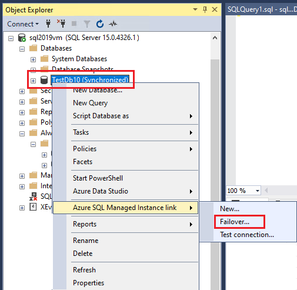
Task: Choose Start PowerShell menu entry
Action: point(125,178)
